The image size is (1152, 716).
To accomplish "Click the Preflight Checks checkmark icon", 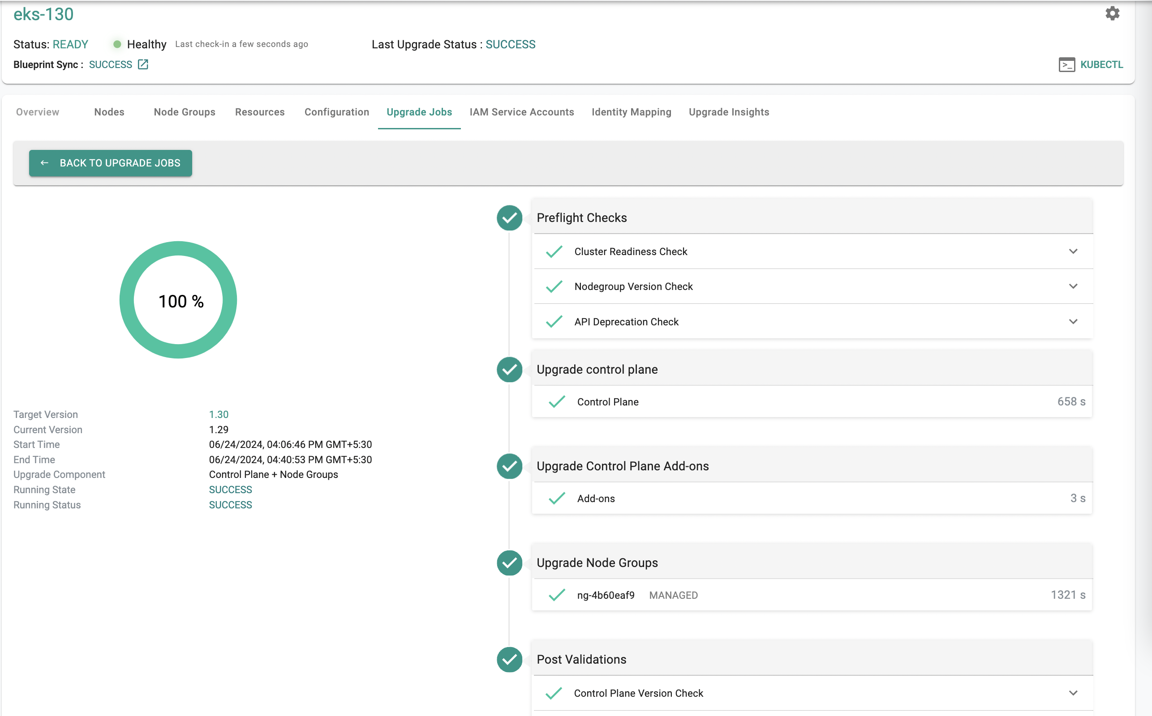I will pos(510,217).
